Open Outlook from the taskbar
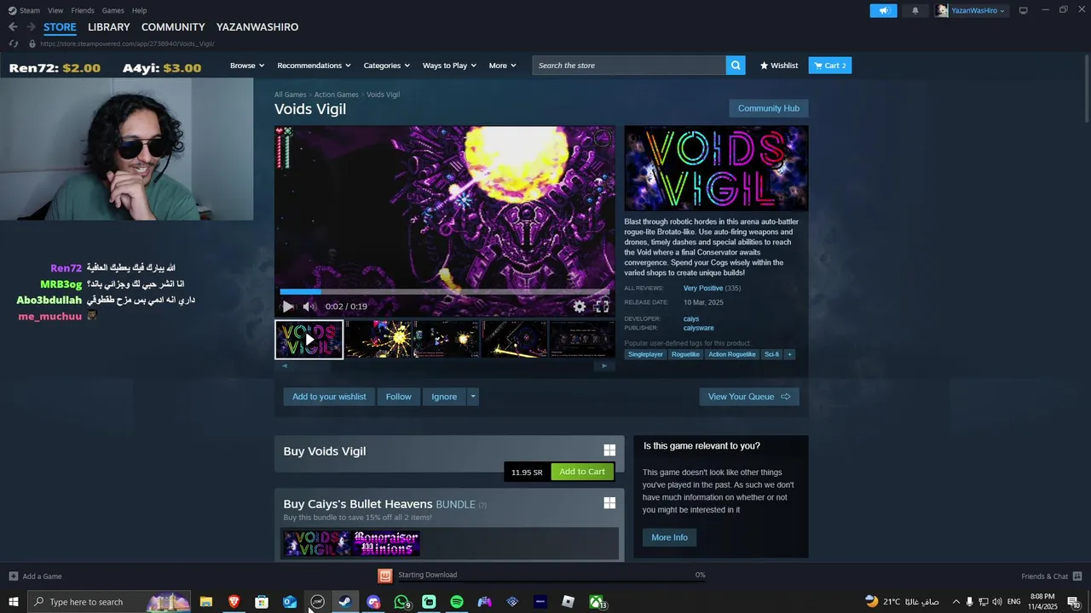 click(290, 602)
